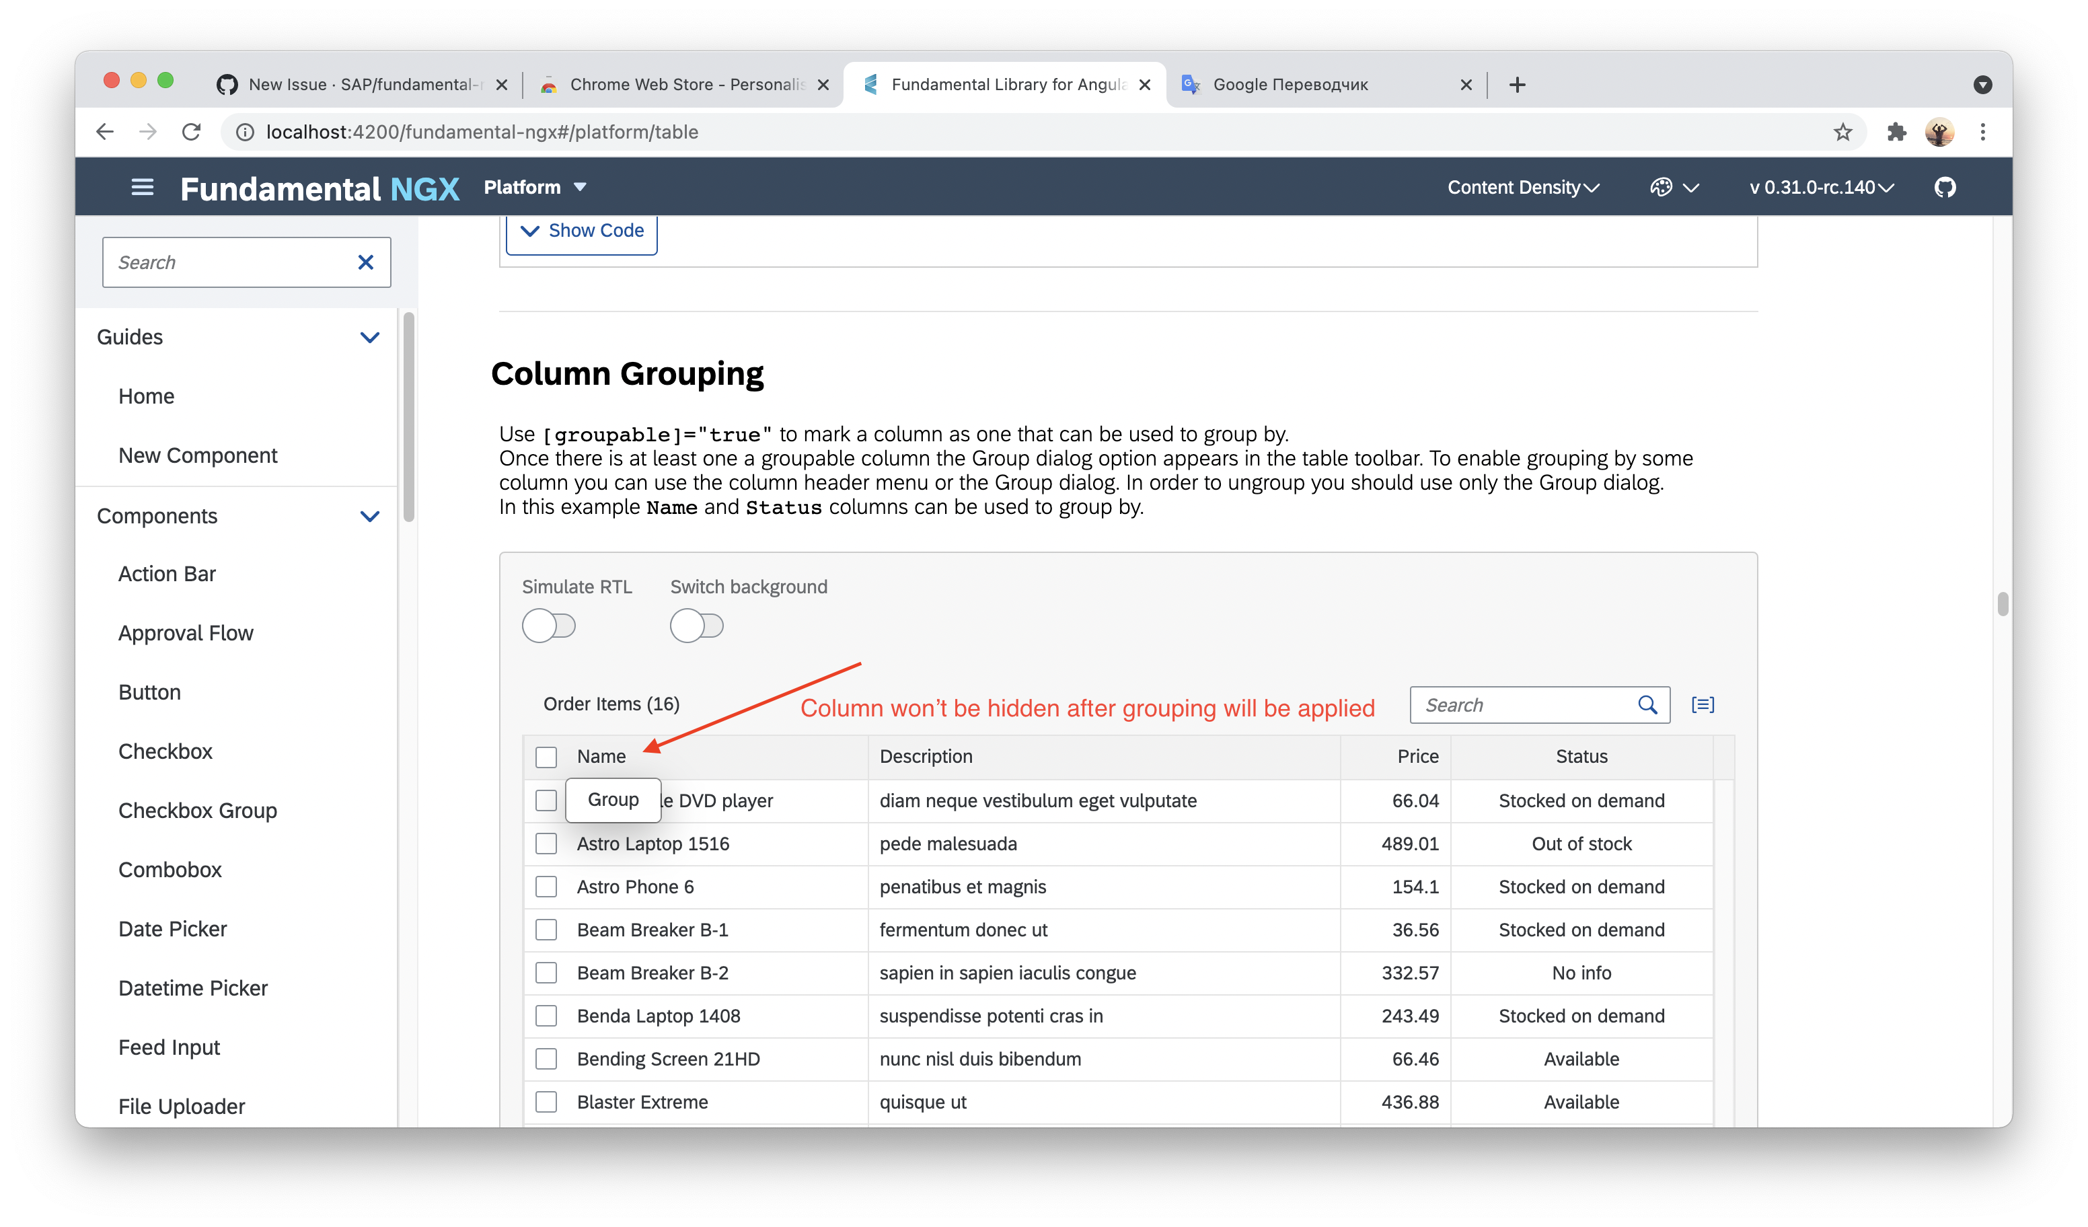Go to the Home guide link
Viewport: 2088px width, 1227px height.
coord(146,397)
